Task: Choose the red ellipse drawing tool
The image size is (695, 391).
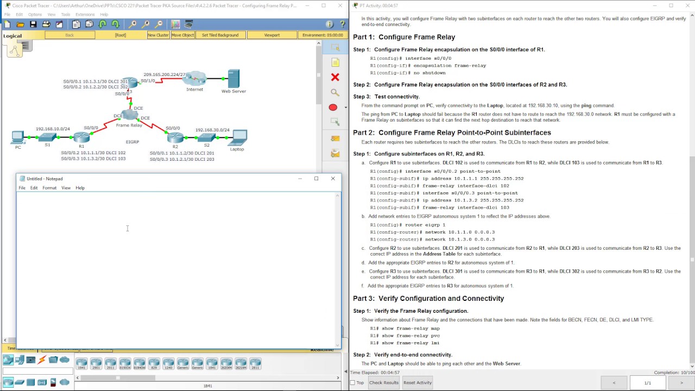Action: click(333, 108)
